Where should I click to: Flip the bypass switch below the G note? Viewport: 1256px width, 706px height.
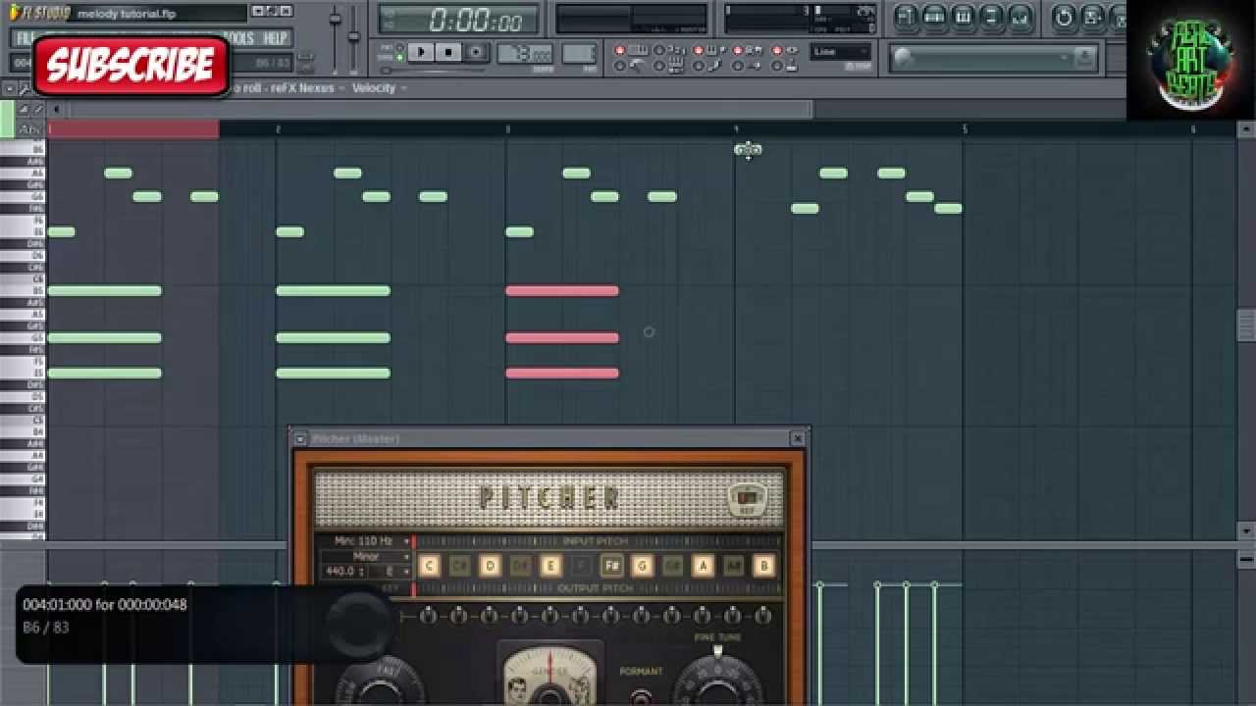pos(642,617)
